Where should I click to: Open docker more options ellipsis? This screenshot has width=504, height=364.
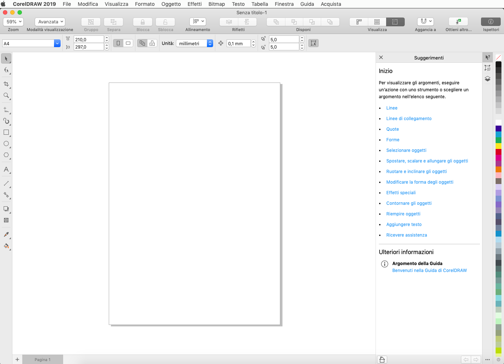point(488,360)
